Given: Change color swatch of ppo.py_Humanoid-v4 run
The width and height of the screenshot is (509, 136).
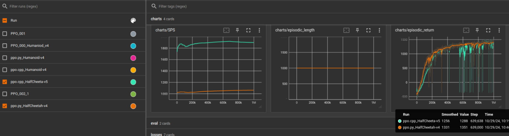Looking at the screenshot, I should [x=133, y=58].
